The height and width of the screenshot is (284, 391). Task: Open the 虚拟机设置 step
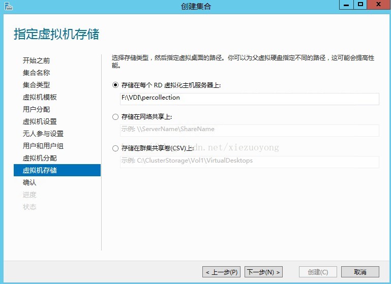[40, 121]
